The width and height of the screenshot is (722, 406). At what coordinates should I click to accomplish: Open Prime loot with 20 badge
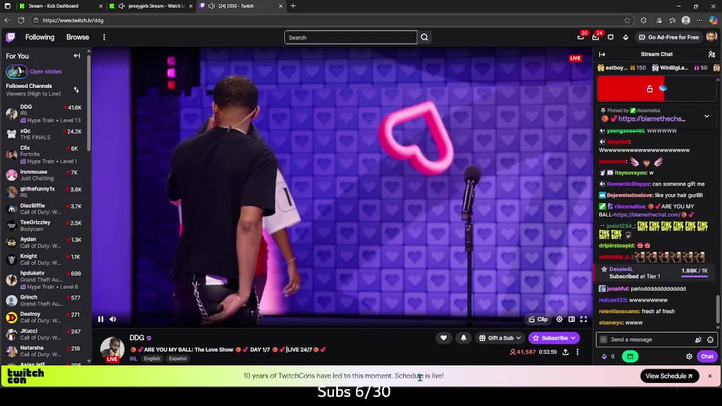point(581,37)
